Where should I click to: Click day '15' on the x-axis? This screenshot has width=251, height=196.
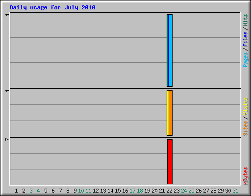(118, 191)
